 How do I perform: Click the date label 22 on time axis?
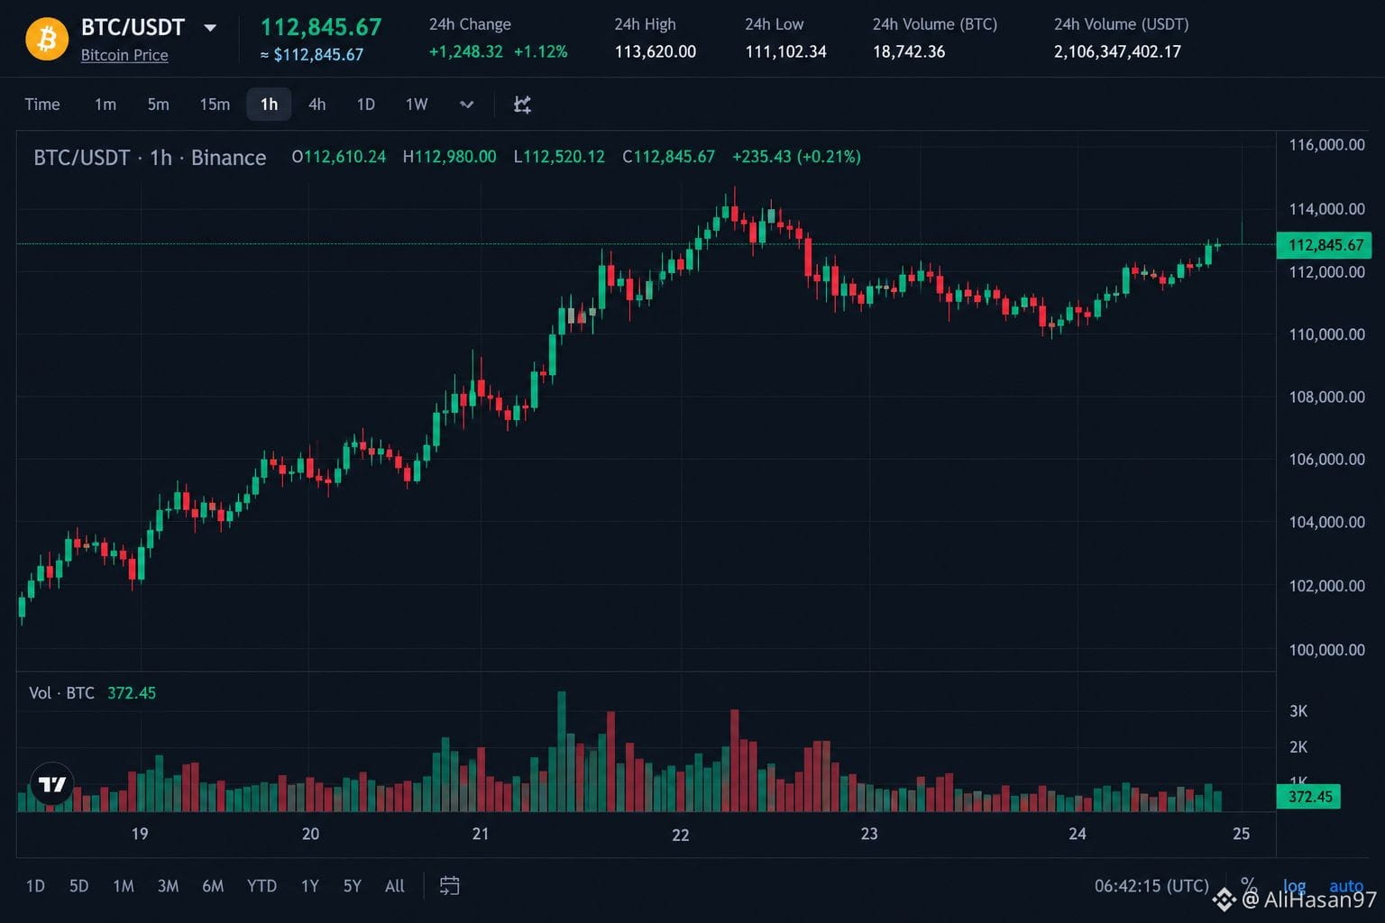pos(681,836)
